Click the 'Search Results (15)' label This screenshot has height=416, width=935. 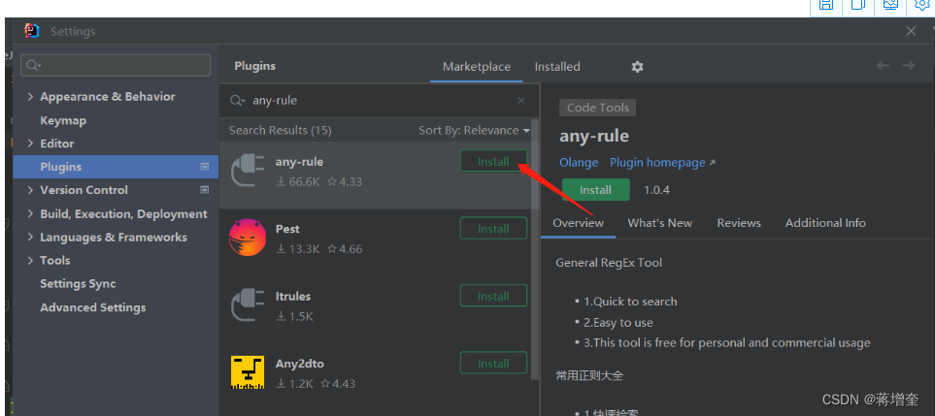pyautogui.click(x=281, y=130)
